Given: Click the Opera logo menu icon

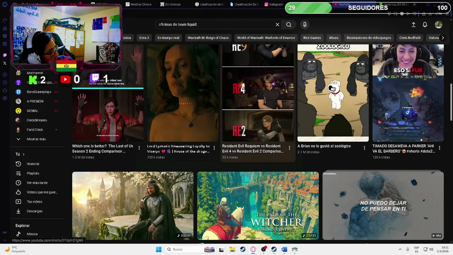Looking at the screenshot, I should [x=5, y=5].
